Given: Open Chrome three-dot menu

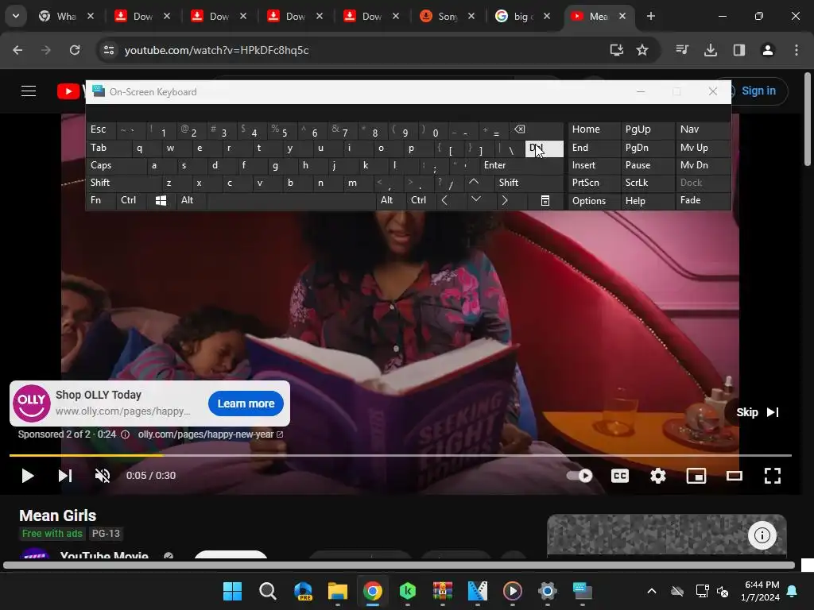Looking at the screenshot, I should tap(797, 50).
